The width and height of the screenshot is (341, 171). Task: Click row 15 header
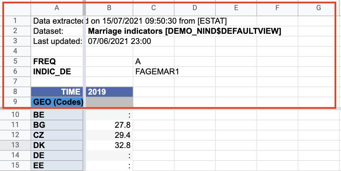pos(15,166)
